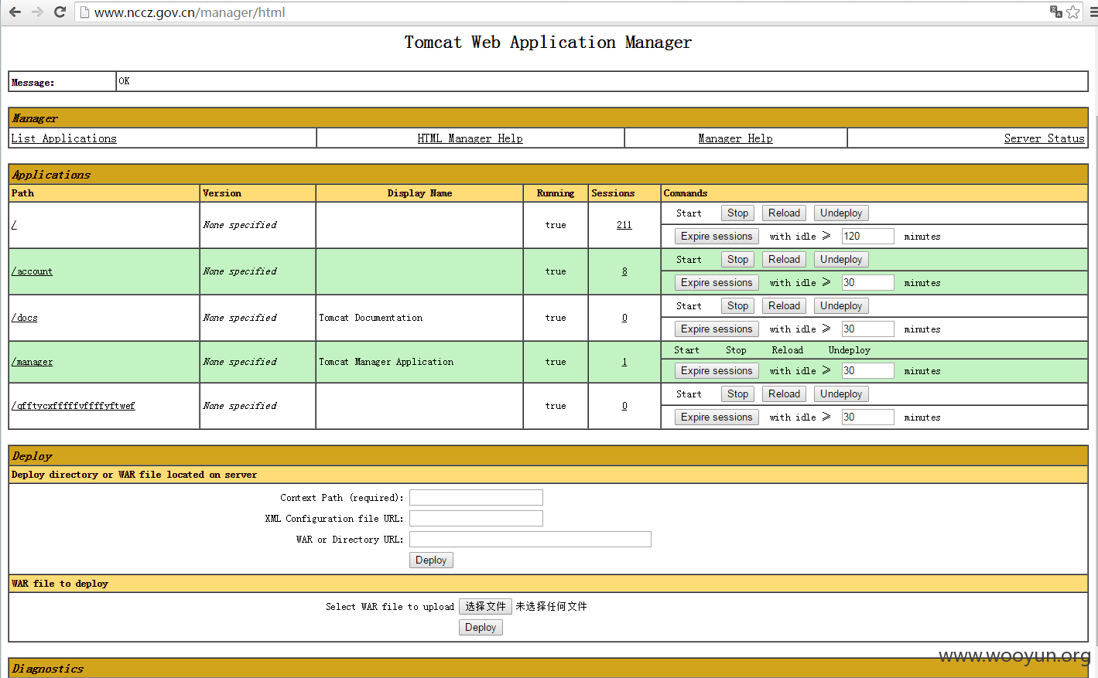This screenshot has width=1098, height=678.
Task: Open the root / application path
Action: click(x=14, y=225)
